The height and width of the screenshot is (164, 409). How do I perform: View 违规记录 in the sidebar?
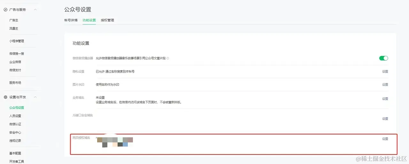pos(15,141)
